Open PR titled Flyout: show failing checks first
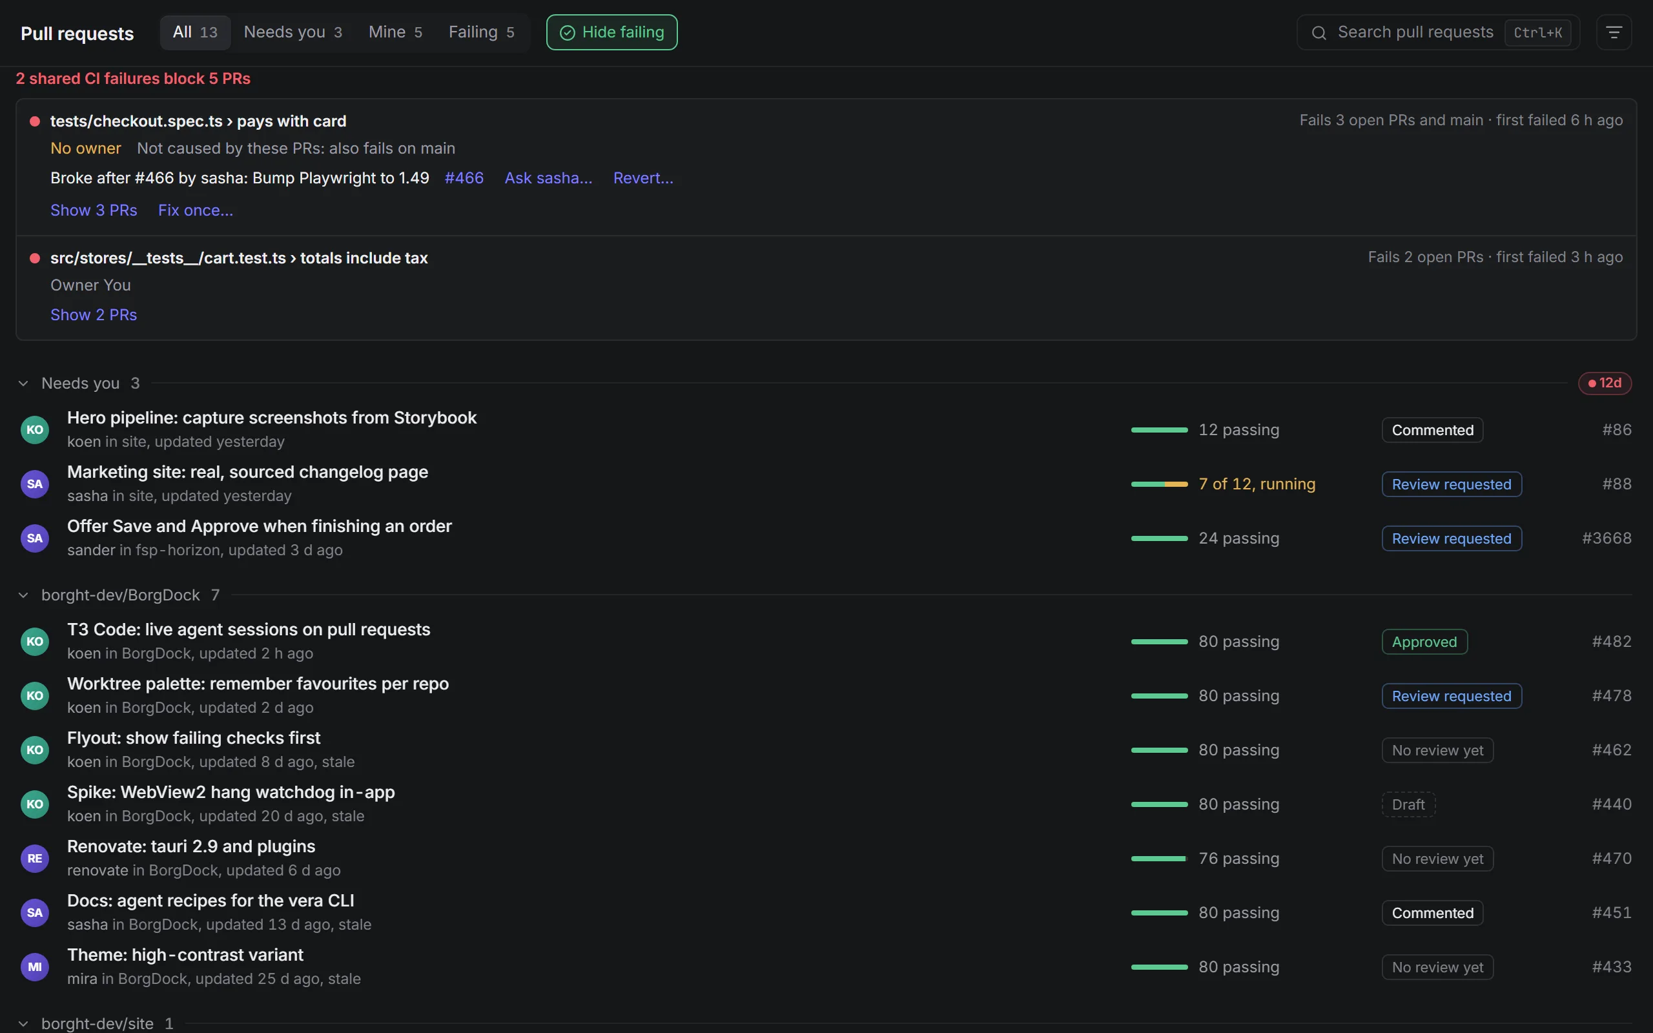 click(193, 738)
